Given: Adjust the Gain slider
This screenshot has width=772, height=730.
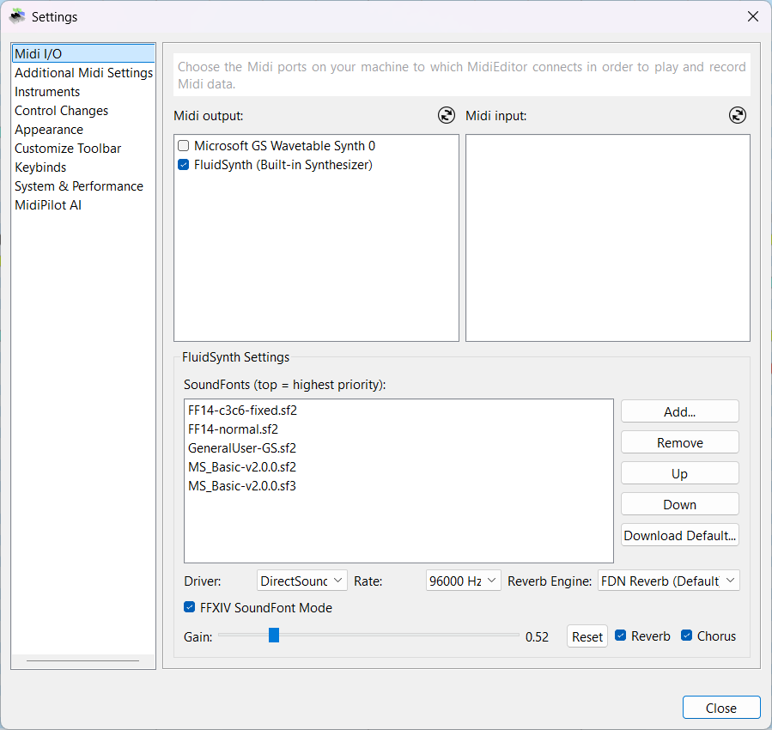Looking at the screenshot, I should (273, 636).
